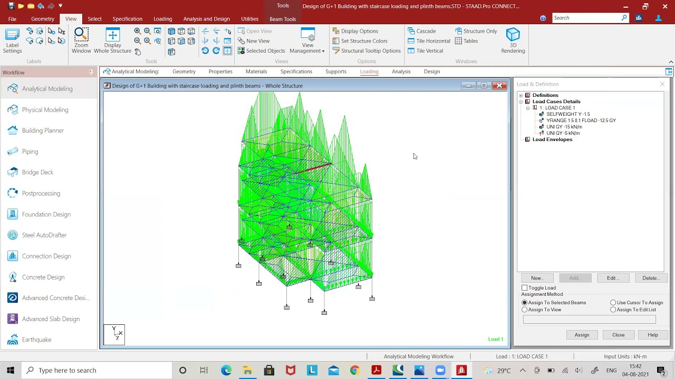Click the Close button in Load panel

[618, 335]
